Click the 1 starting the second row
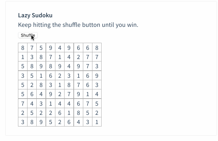218x141 pixels. [x=23, y=57]
